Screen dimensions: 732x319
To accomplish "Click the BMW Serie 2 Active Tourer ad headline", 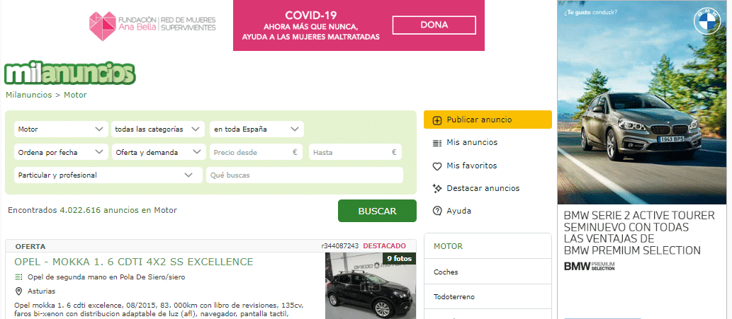I will point(639,233).
